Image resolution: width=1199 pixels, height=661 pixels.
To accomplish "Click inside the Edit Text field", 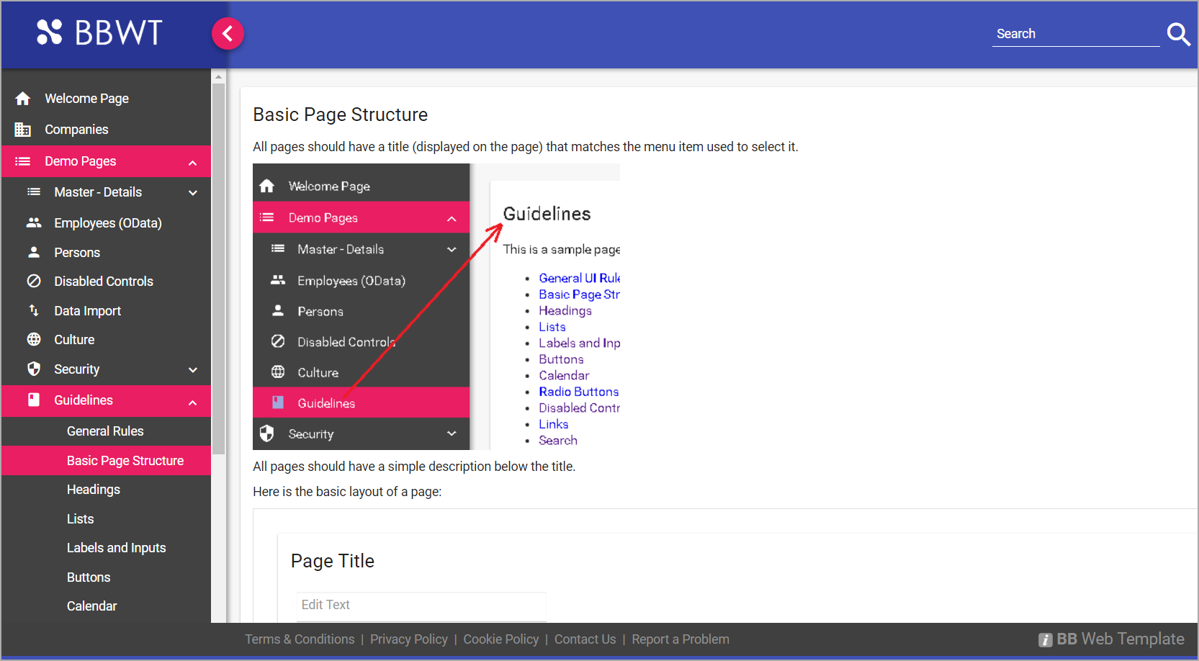I will click(421, 605).
